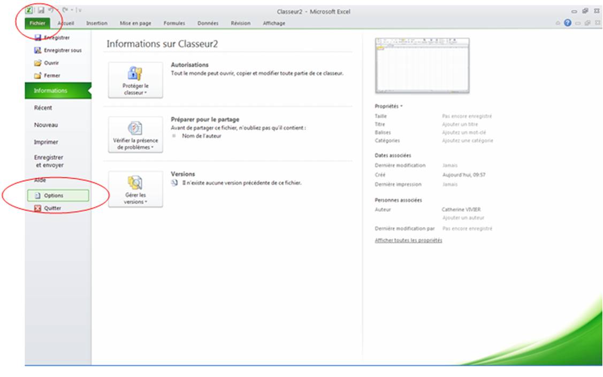Open the Gérer les versions dropdown
Viewport: 603px width, 377px height.
click(x=135, y=189)
